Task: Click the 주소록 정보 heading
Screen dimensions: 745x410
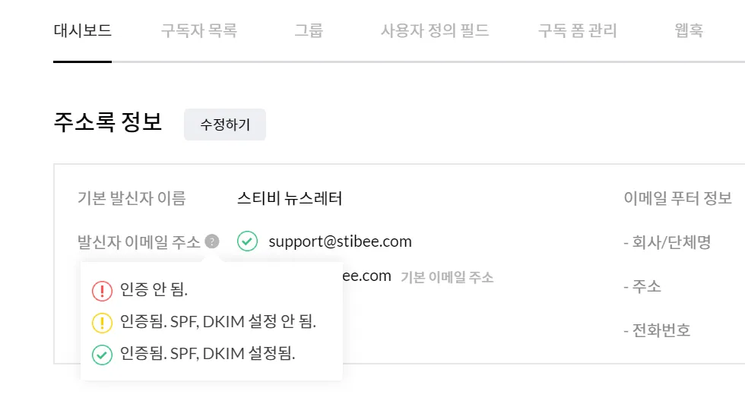Action: click(107, 123)
